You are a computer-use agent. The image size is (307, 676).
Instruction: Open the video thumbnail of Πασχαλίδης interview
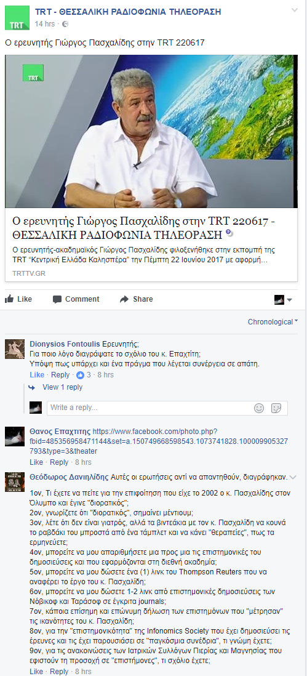point(151,132)
